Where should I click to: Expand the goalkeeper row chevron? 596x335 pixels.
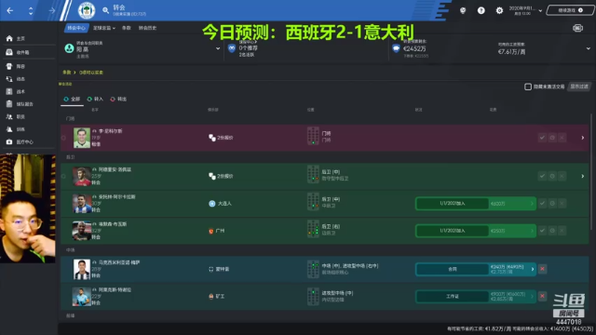pyautogui.click(x=583, y=138)
